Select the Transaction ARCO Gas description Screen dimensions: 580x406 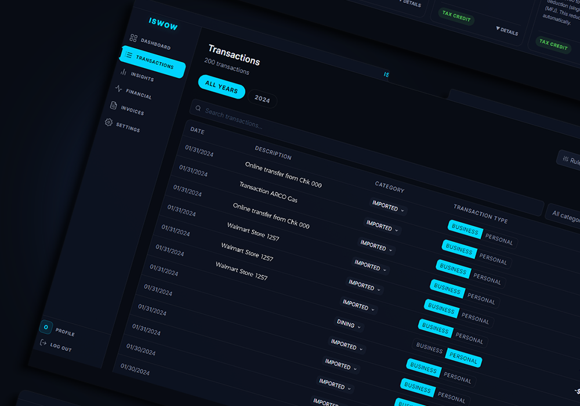point(268,191)
